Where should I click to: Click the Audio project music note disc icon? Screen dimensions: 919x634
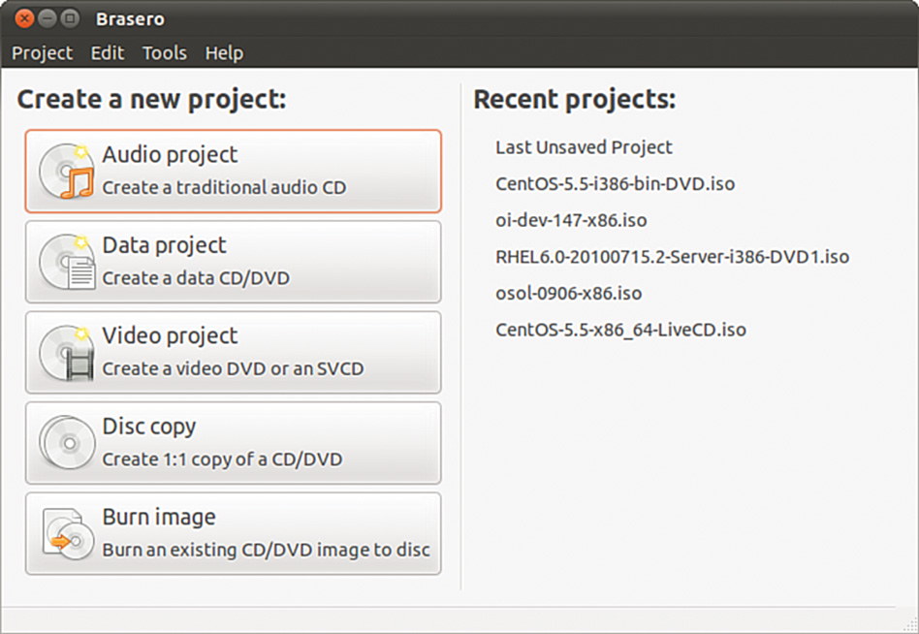coord(66,171)
